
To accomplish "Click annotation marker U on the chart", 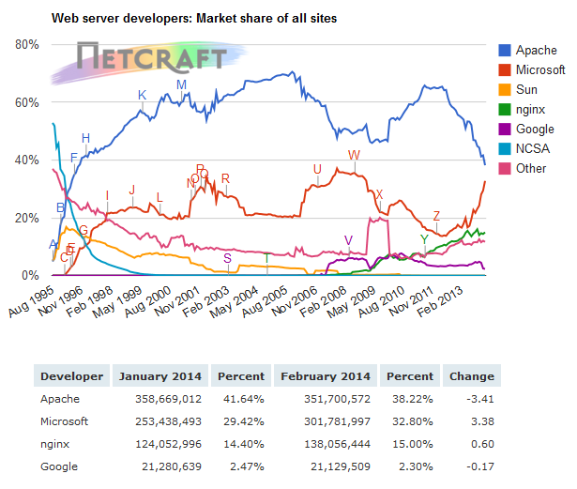I will 317,169.
